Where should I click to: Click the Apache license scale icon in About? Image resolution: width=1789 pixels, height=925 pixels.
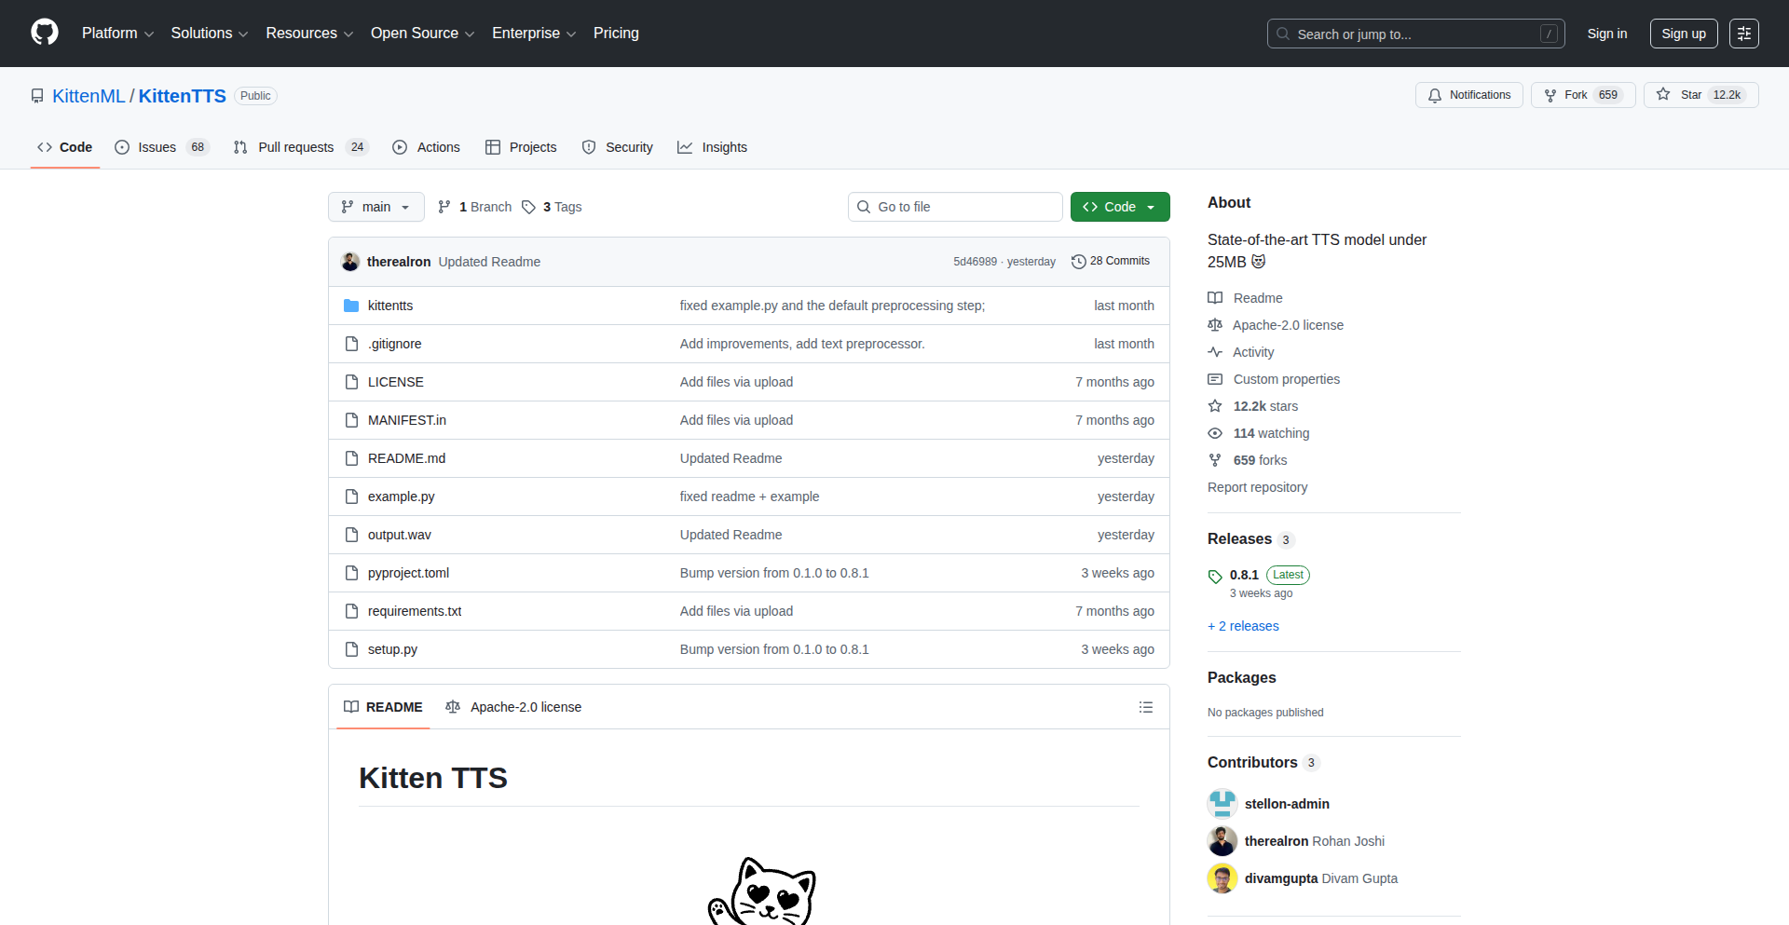coord(1215,325)
